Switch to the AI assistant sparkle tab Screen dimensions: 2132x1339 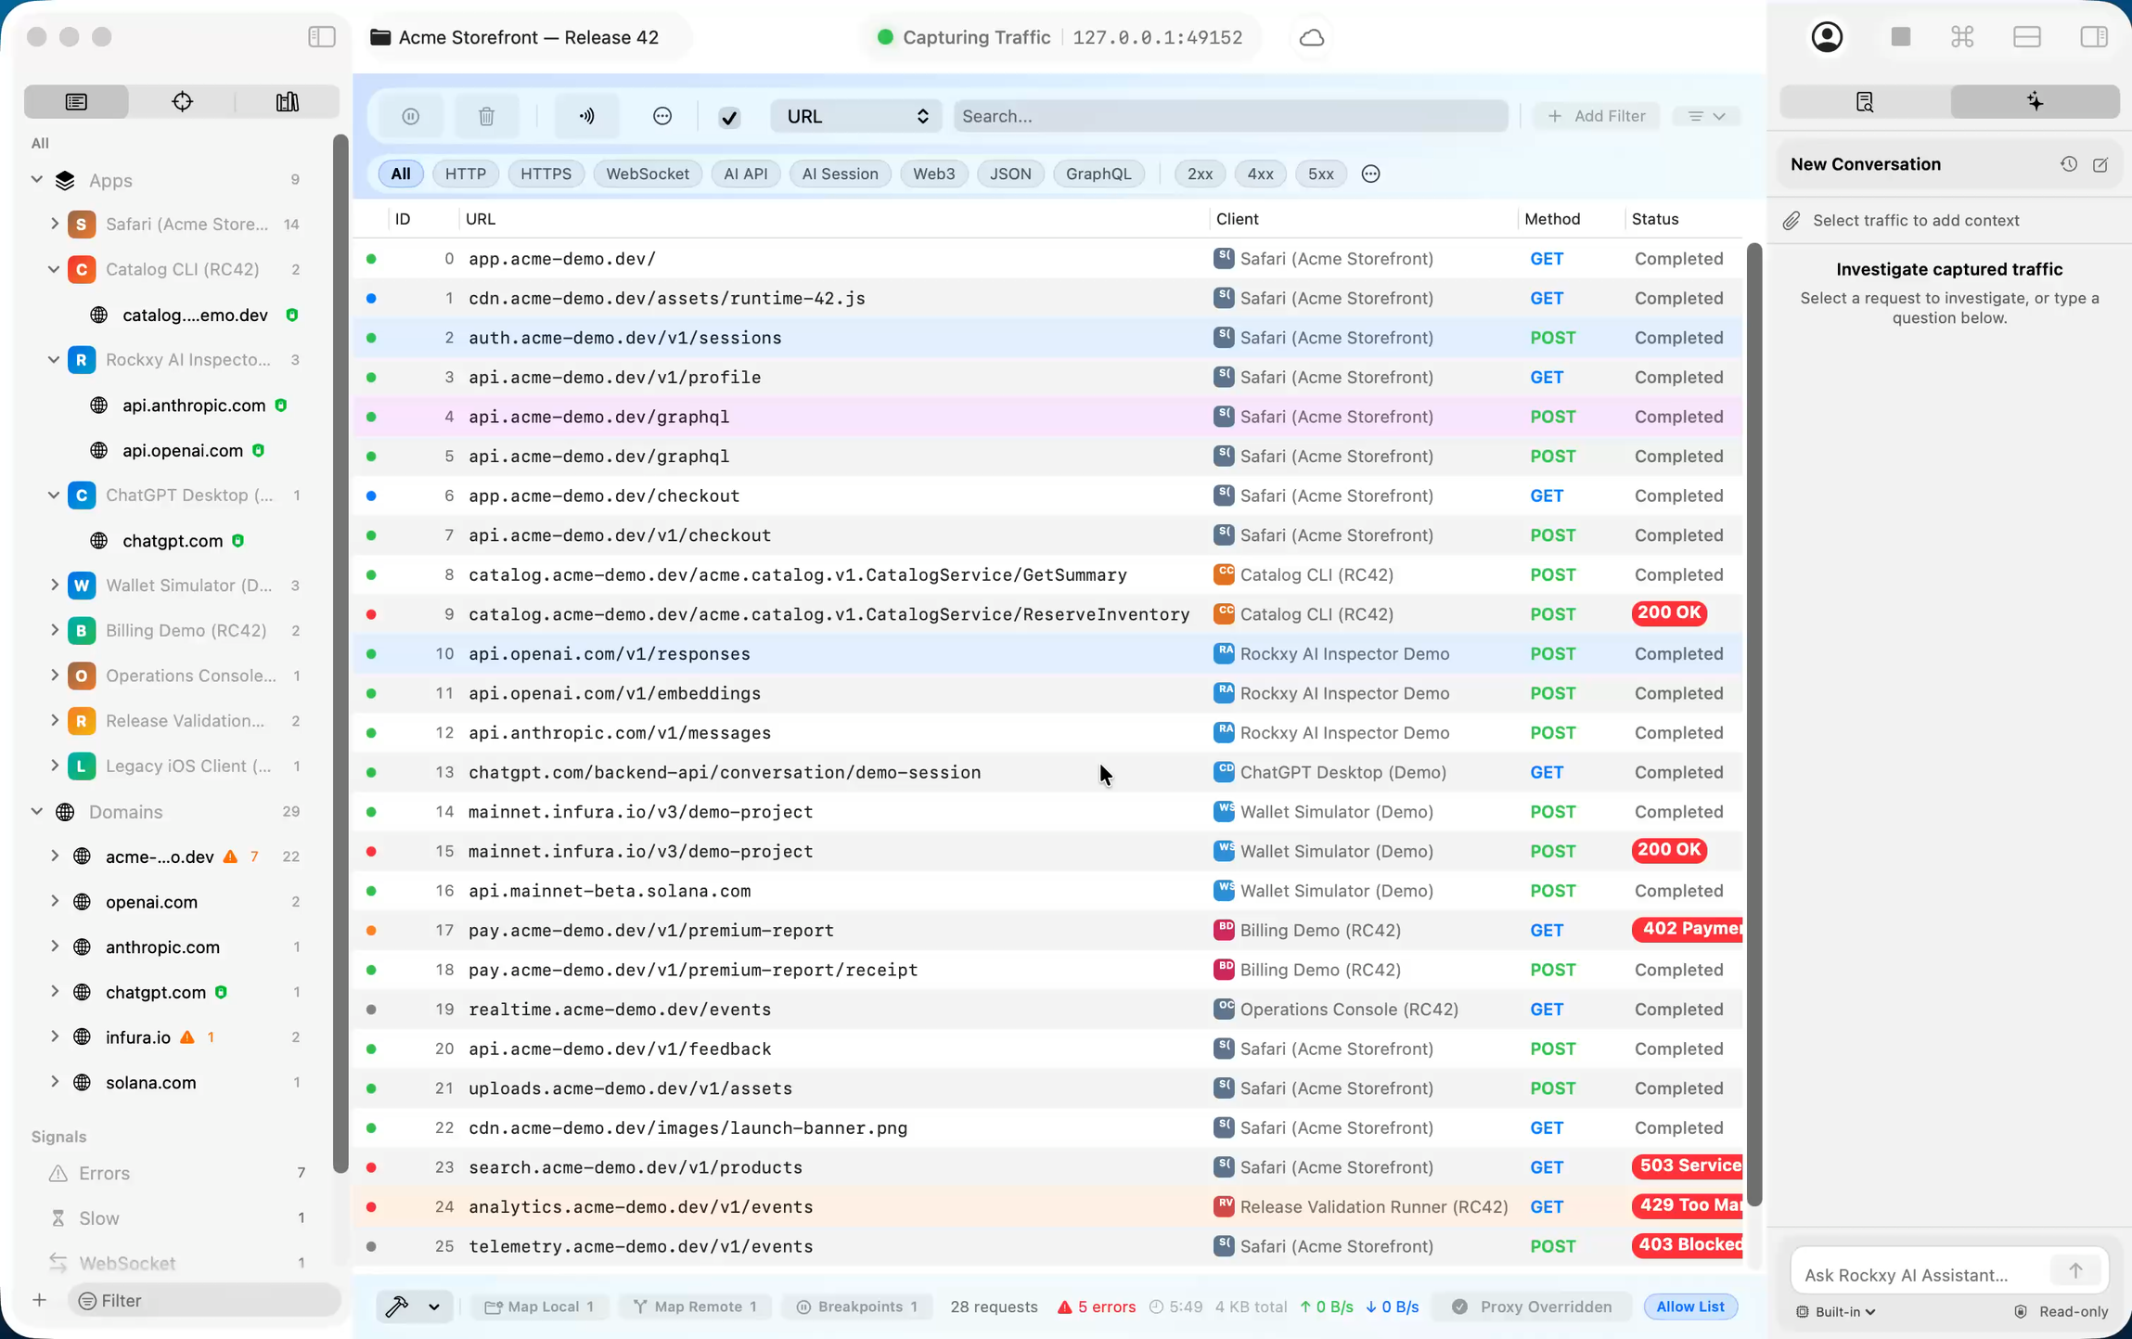coord(2035,101)
